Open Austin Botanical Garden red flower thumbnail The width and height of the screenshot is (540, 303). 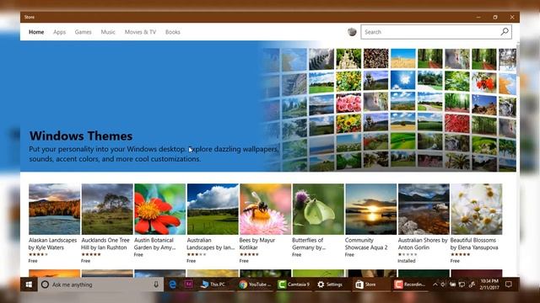tap(159, 210)
